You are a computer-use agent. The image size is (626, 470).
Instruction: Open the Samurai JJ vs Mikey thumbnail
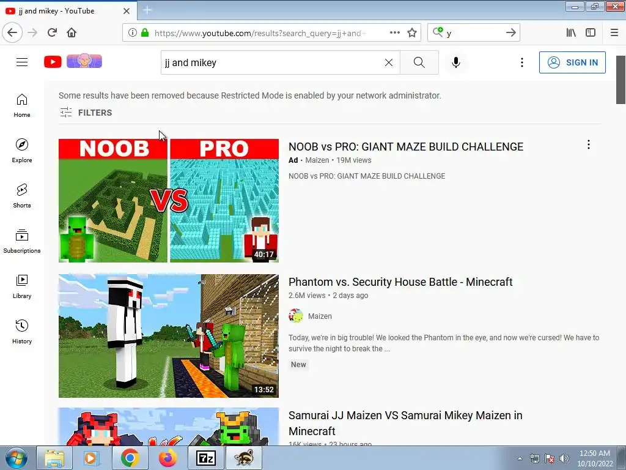tap(169, 427)
